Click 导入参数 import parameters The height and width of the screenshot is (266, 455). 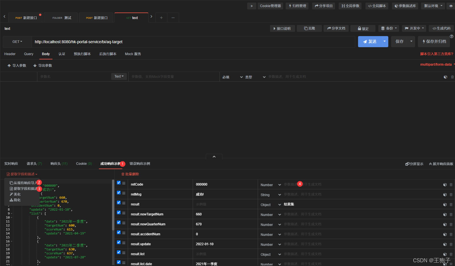click(x=17, y=66)
